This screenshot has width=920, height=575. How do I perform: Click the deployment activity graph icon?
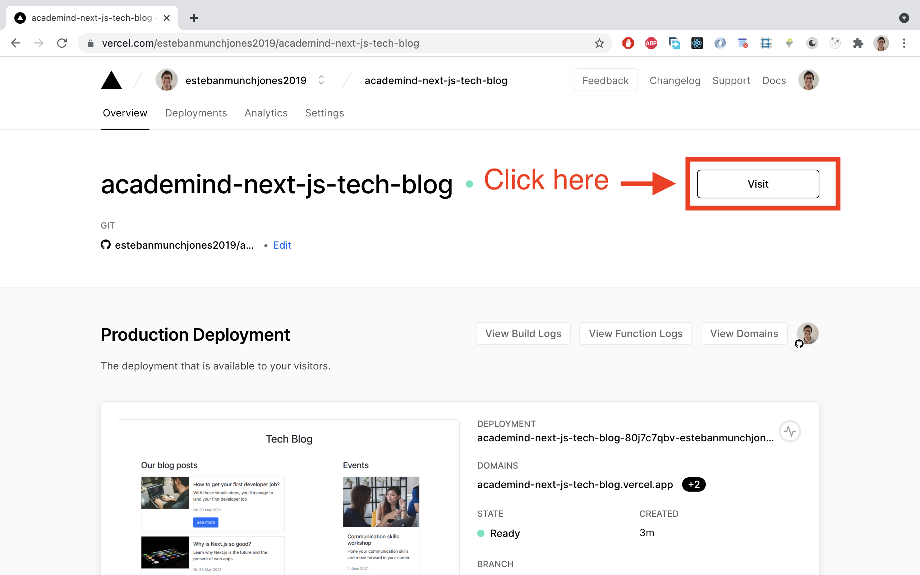click(x=790, y=431)
